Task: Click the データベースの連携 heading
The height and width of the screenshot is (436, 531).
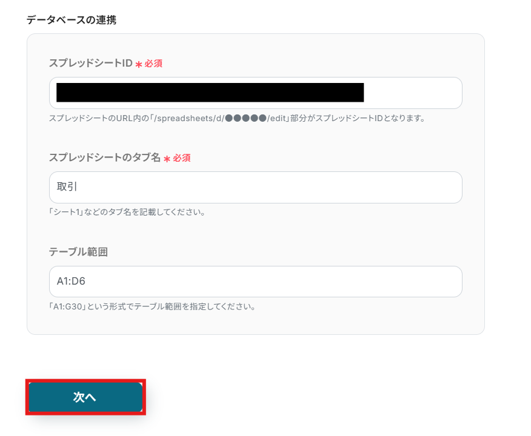Action: pos(72,20)
